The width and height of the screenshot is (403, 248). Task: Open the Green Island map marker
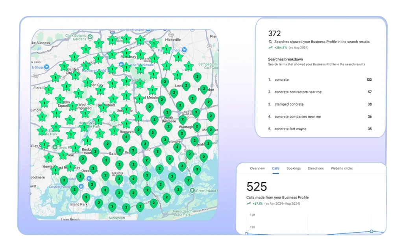pos(192,191)
